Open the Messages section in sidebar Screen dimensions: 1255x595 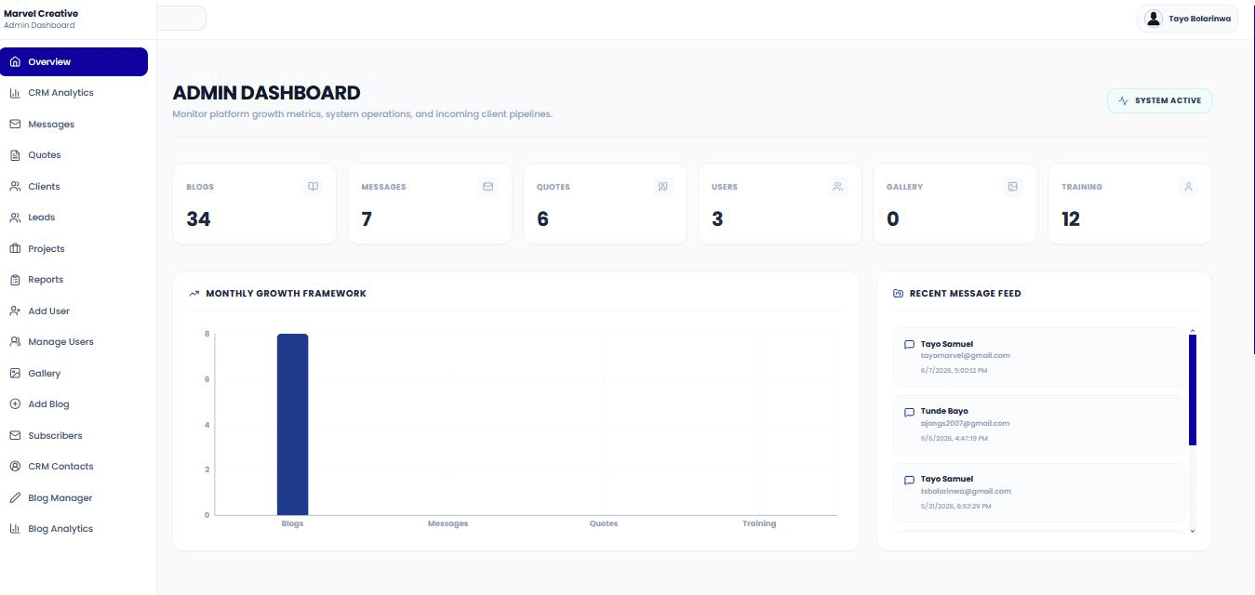tap(73, 125)
